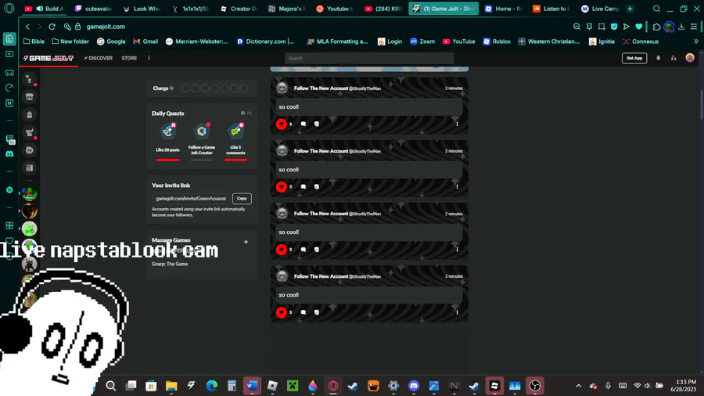This screenshot has width=704, height=396.
Task: Open the friend requests icon beside the bell
Action: pos(673,58)
